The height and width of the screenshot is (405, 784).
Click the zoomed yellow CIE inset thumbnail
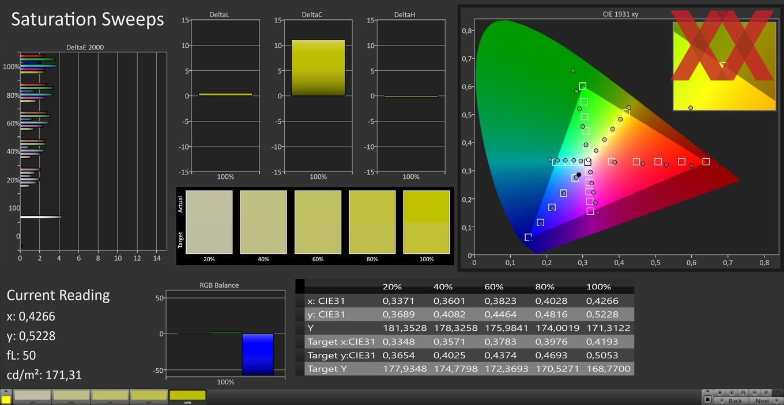(724, 66)
